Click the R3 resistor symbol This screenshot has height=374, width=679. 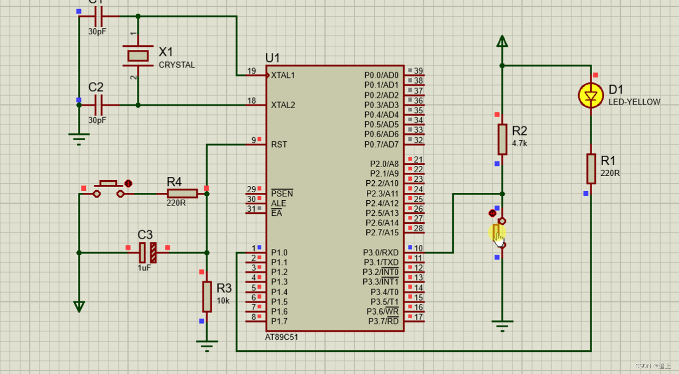click(x=207, y=296)
